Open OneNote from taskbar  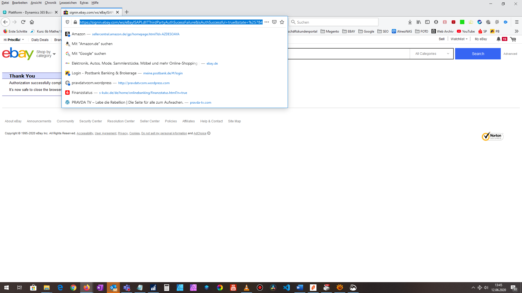pos(100,288)
